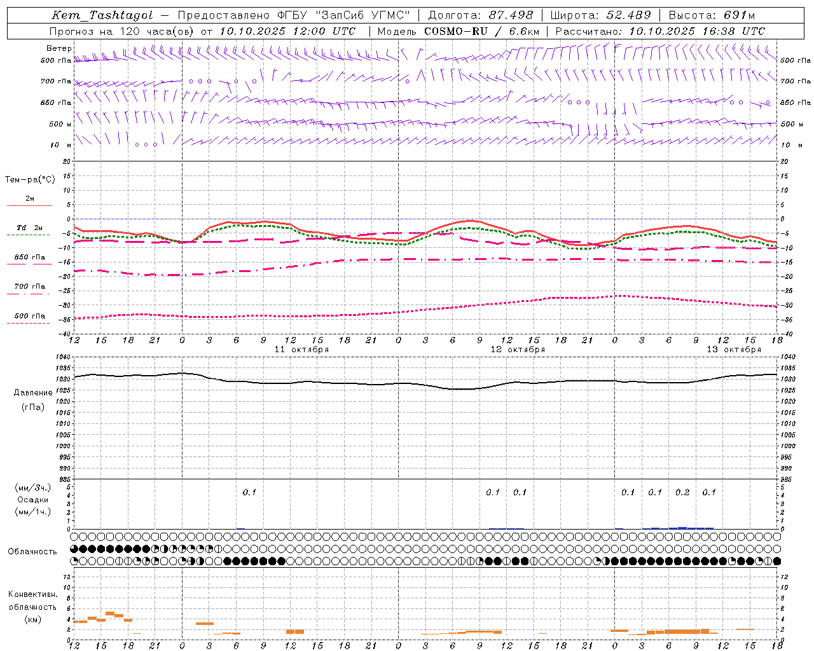Image resolution: width=814 pixels, height=651 pixels.
Task: Click the provider text ФГБУ "ЗапСиб УГМС"
Action: tap(344, 15)
